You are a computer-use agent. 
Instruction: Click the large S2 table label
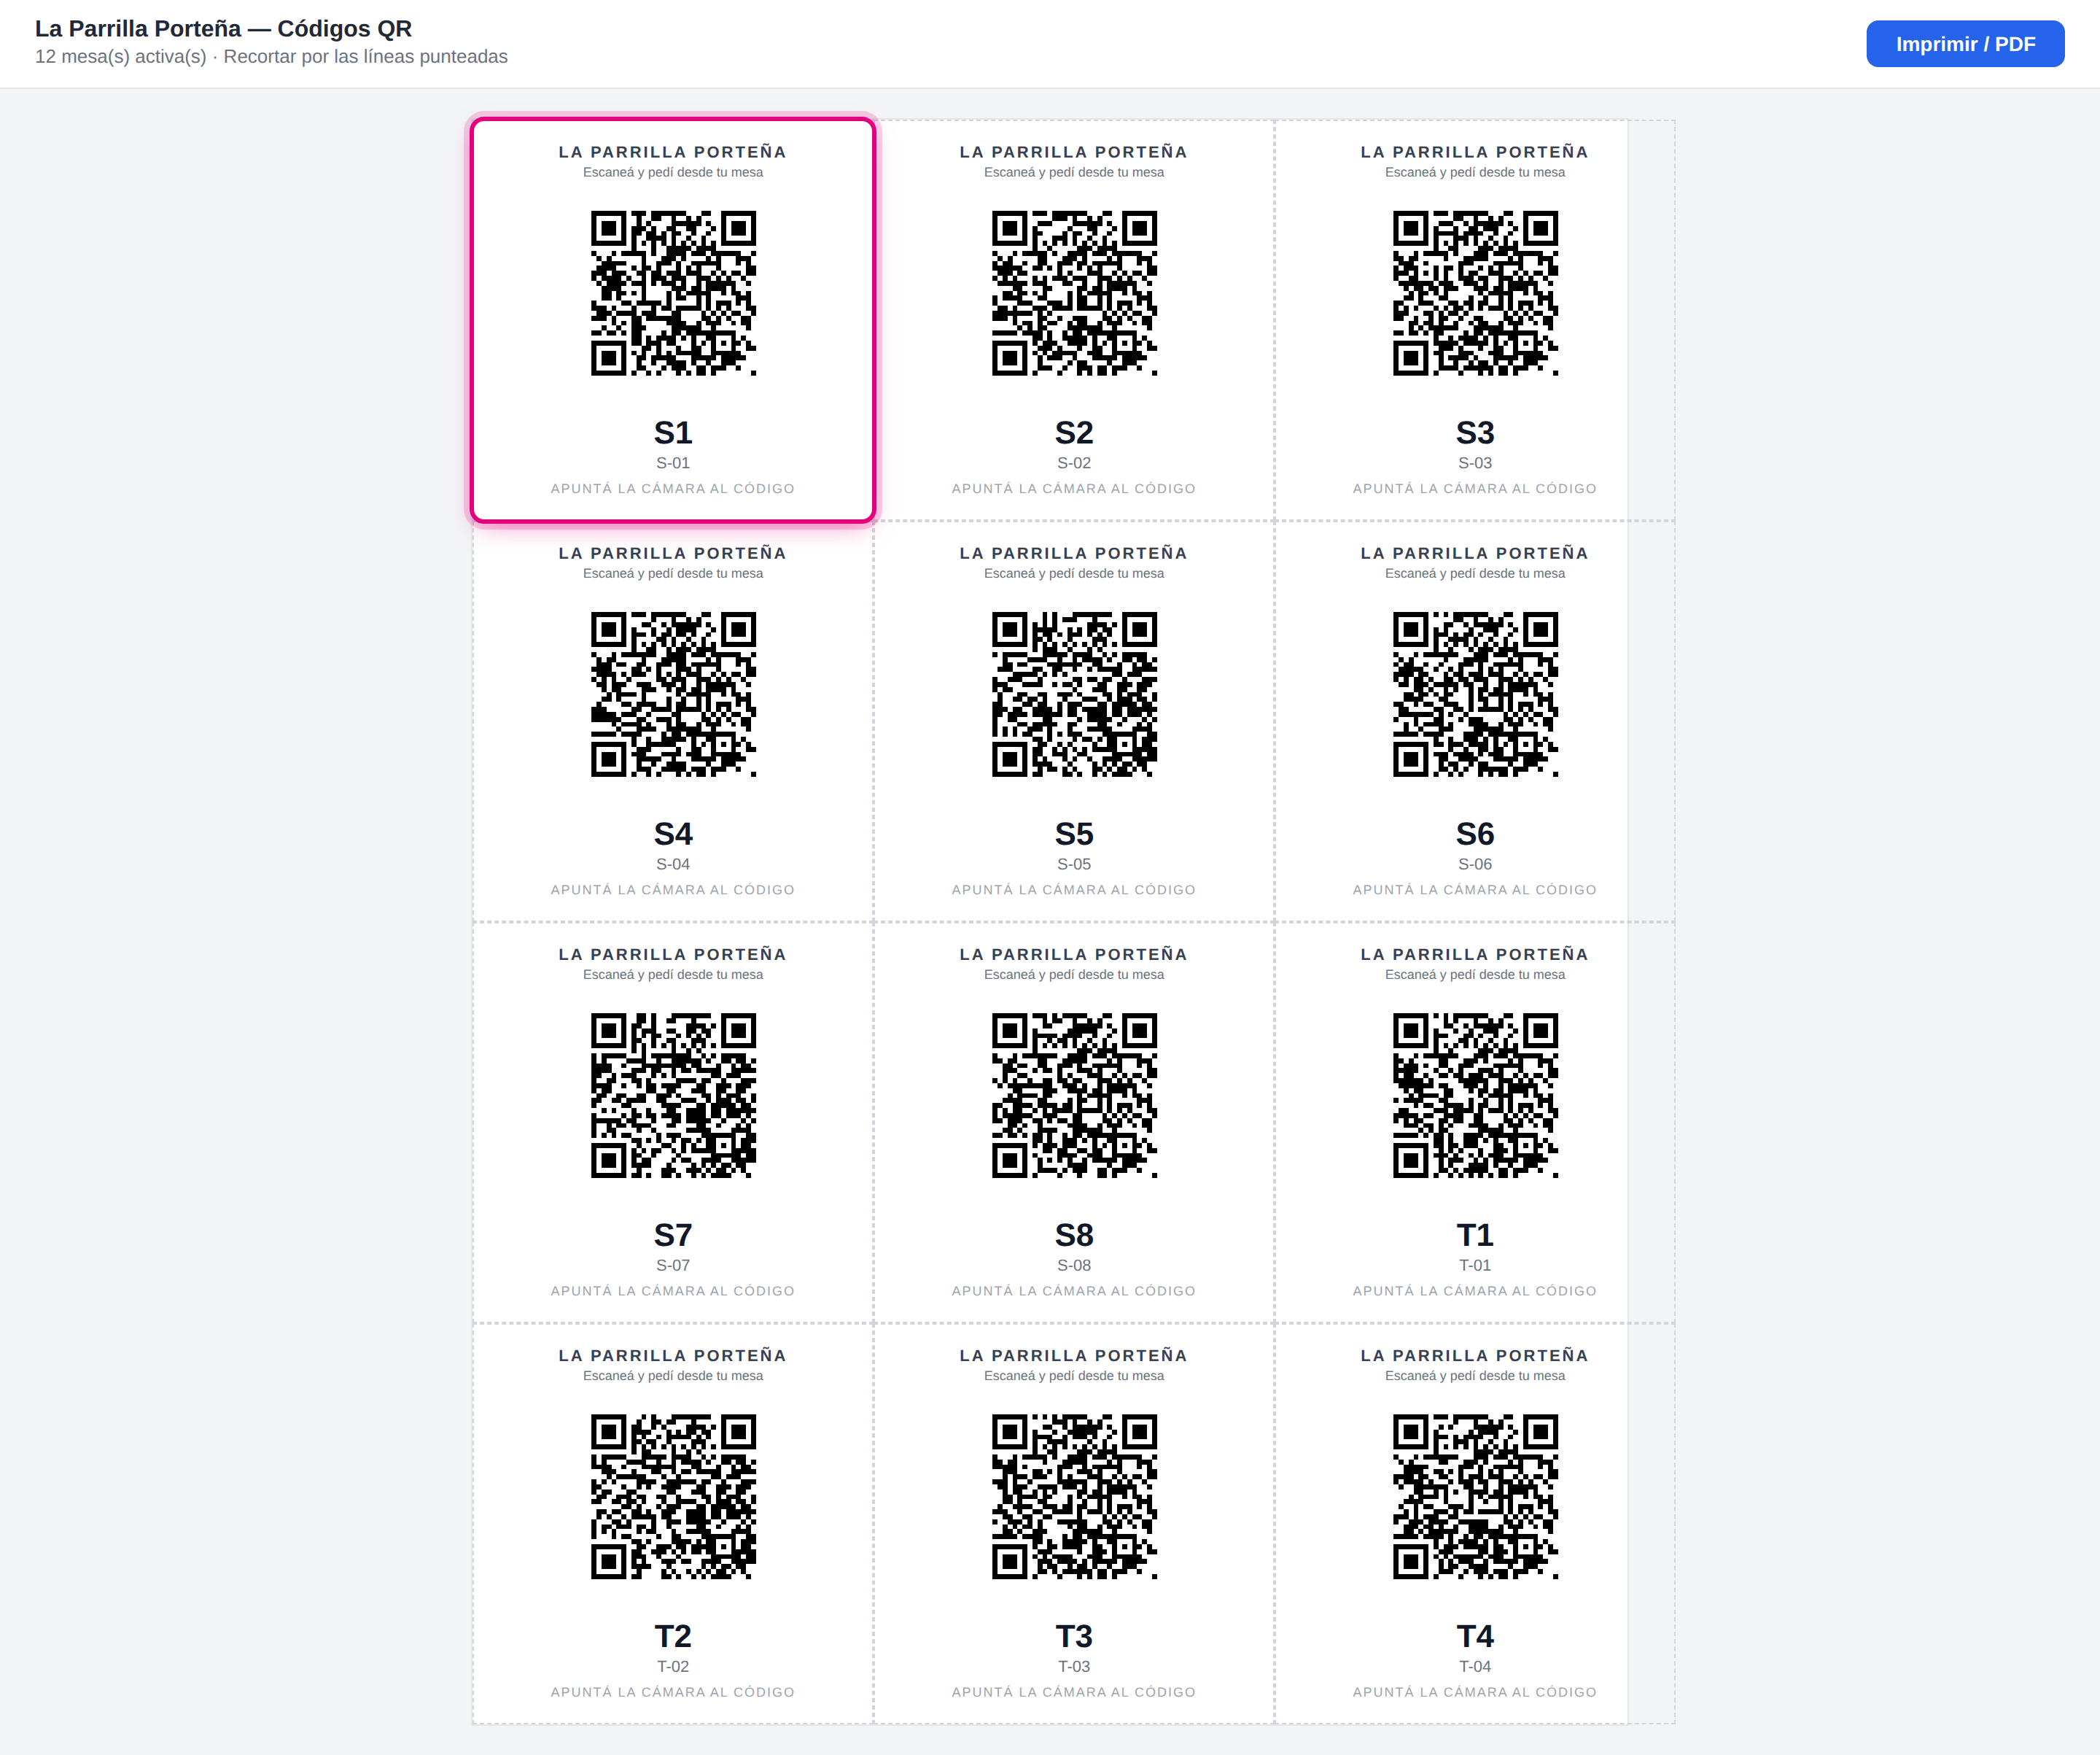pos(1074,433)
